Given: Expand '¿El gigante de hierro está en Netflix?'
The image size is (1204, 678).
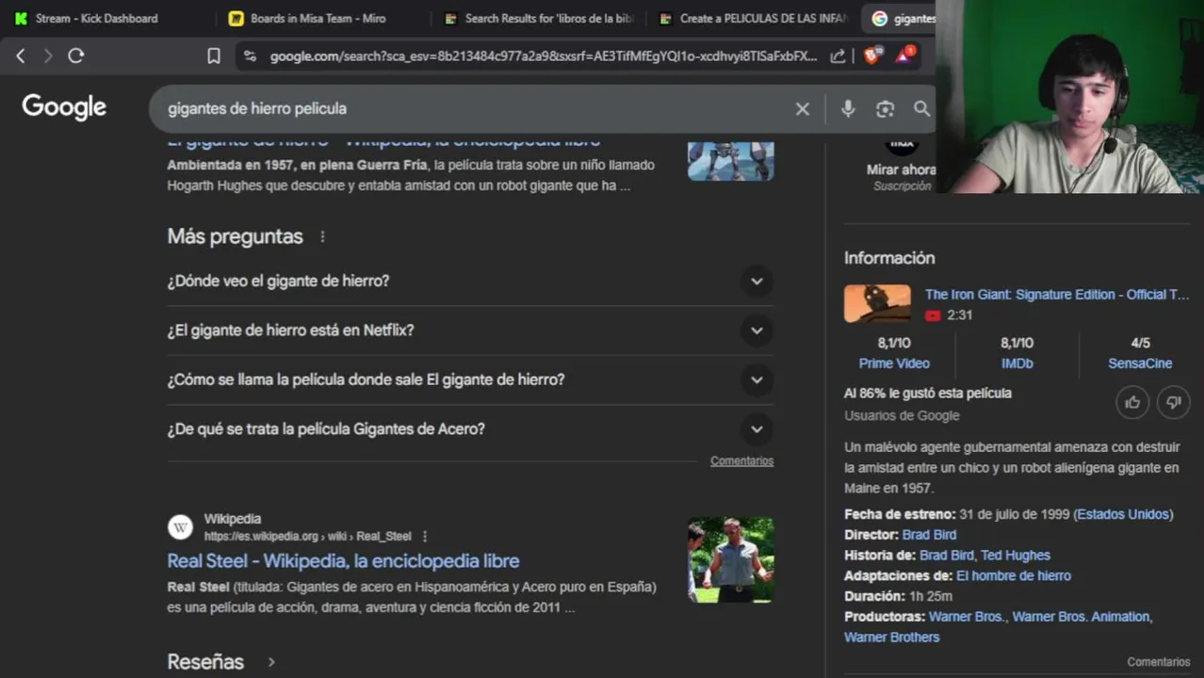Looking at the screenshot, I should pos(470,331).
